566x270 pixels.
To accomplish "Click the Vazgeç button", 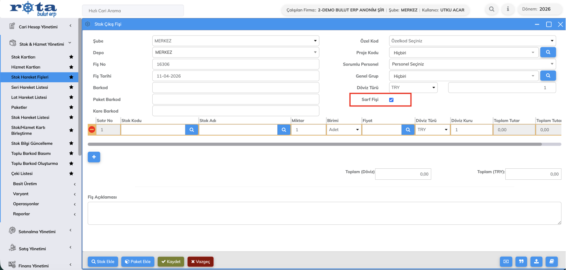I will [x=200, y=262].
